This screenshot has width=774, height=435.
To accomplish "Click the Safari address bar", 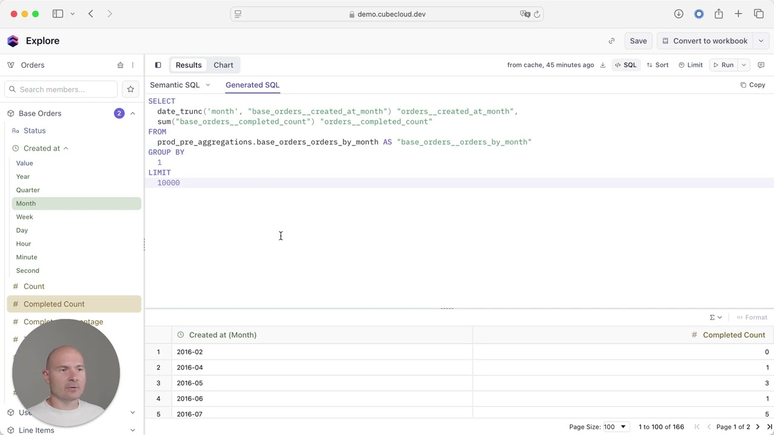I will (x=387, y=14).
